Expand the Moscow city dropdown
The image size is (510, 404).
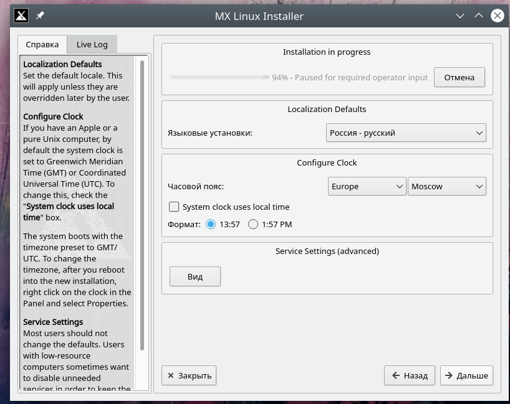(x=447, y=186)
